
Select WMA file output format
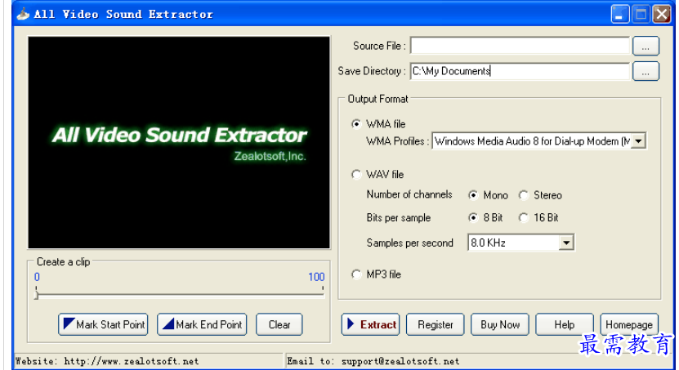[x=356, y=124]
